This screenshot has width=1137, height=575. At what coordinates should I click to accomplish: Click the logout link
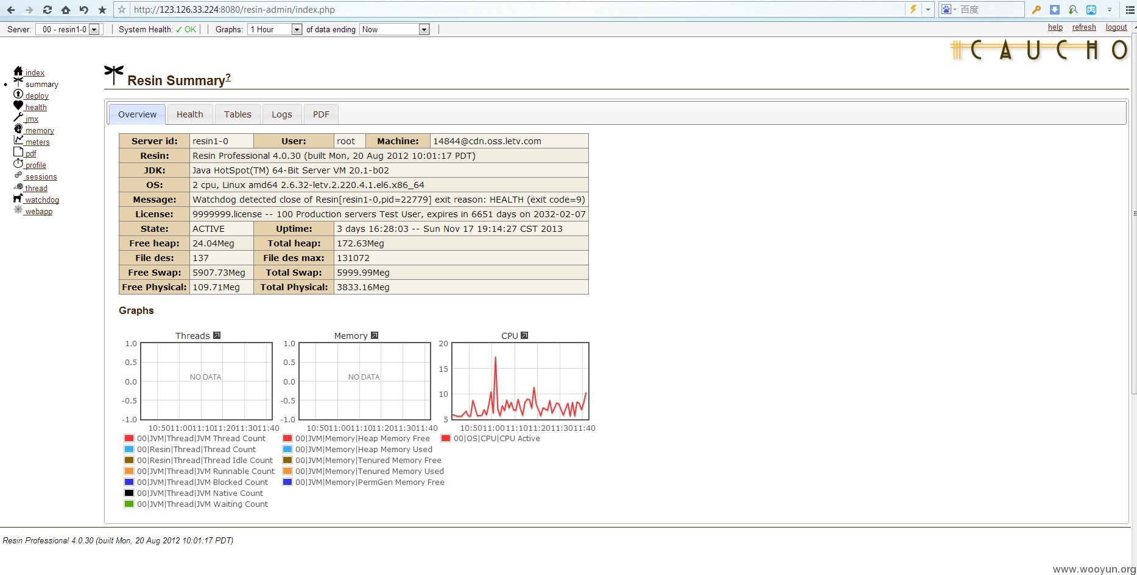point(1116,27)
